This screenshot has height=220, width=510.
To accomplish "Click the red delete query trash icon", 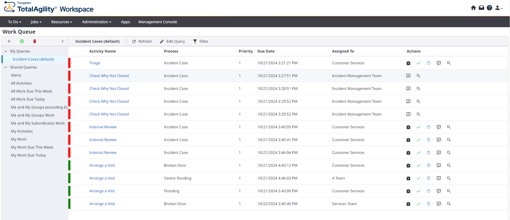I will click(x=35, y=41).
